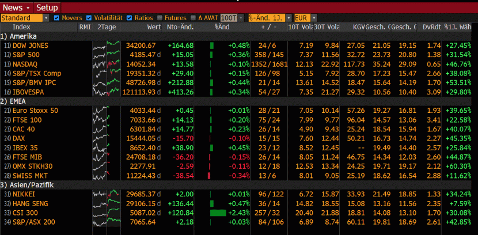Open the NASDAQ 2-day sparkline chart
478x235 pixels.
coord(107,65)
